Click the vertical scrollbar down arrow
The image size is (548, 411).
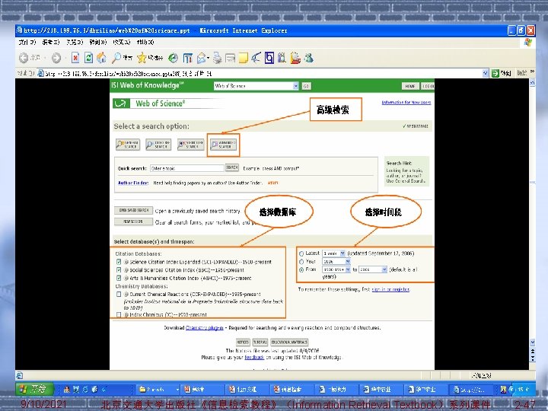tap(532, 342)
